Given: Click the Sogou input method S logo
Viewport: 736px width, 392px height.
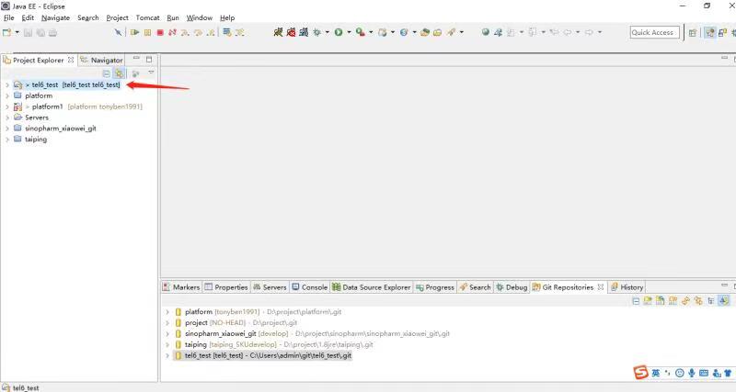Looking at the screenshot, I should coord(640,373).
